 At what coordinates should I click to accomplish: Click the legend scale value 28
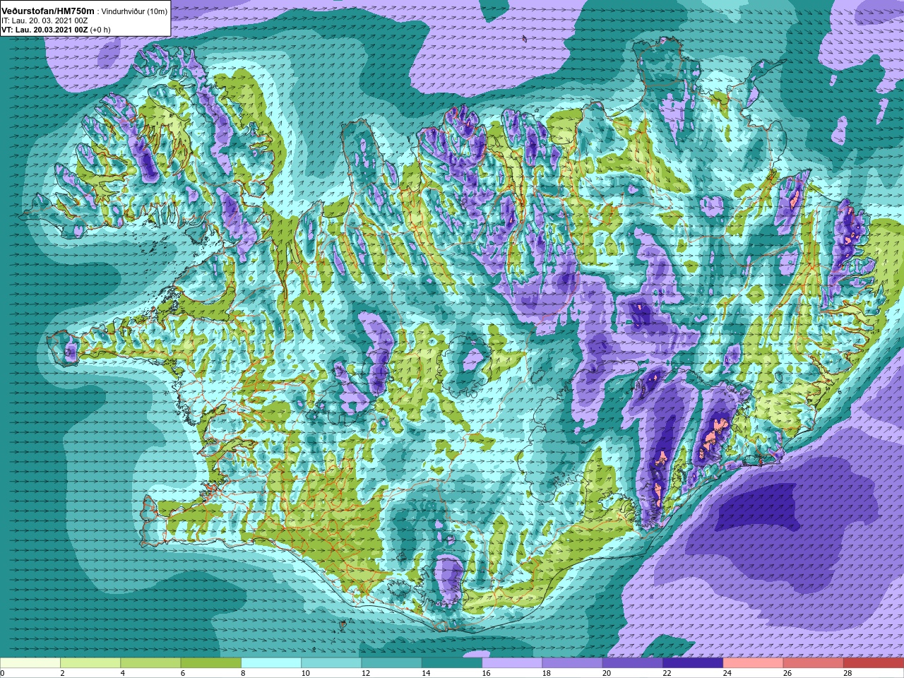coord(848,673)
